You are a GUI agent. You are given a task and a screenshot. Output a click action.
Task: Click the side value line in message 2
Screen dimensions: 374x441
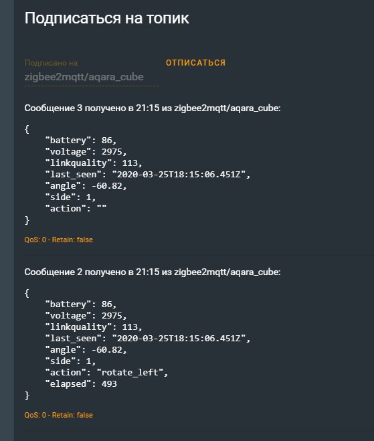(x=70, y=361)
